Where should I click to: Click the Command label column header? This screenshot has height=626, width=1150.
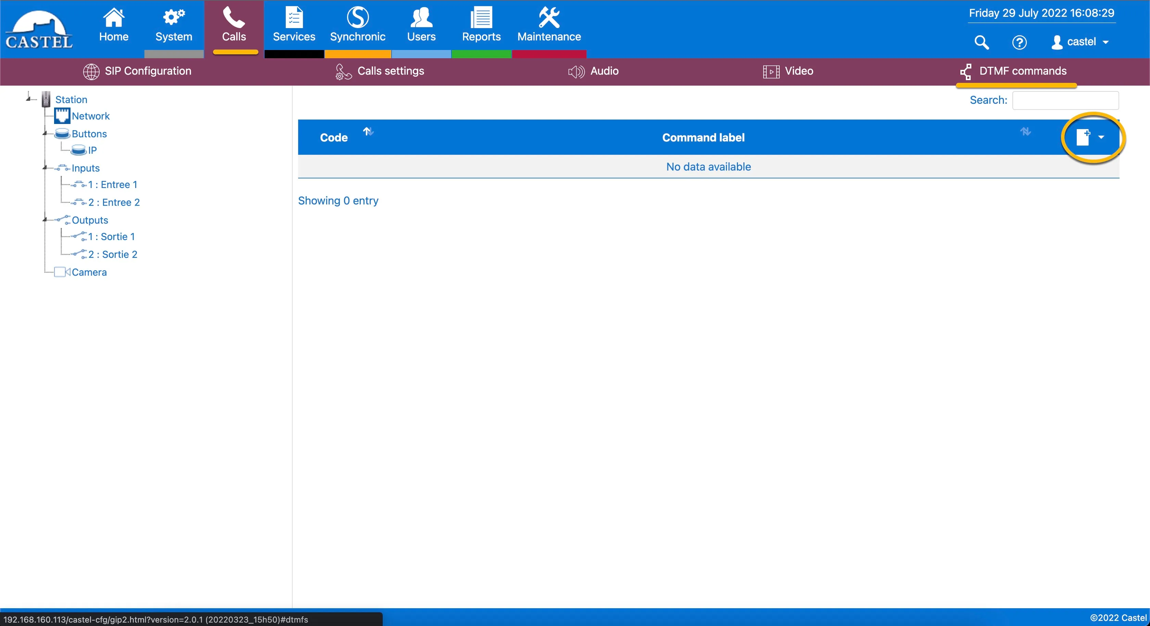pos(703,137)
